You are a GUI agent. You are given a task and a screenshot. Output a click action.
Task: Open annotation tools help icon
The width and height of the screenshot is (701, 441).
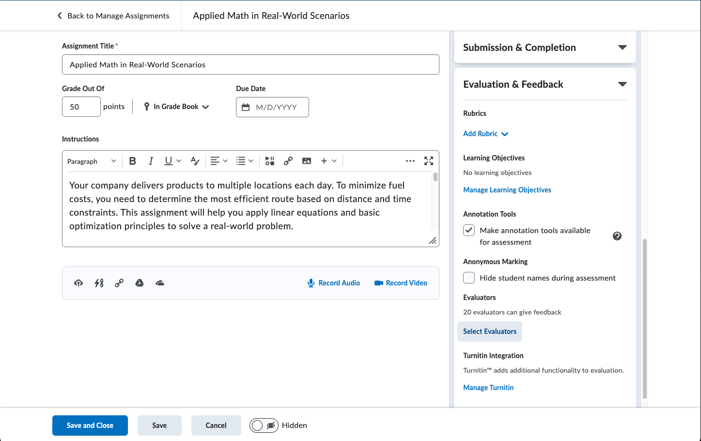click(x=617, y=236)
